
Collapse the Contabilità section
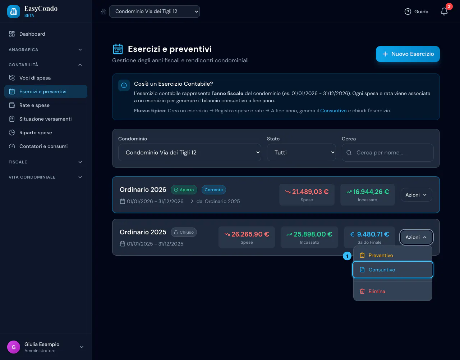tap(46, 65)
